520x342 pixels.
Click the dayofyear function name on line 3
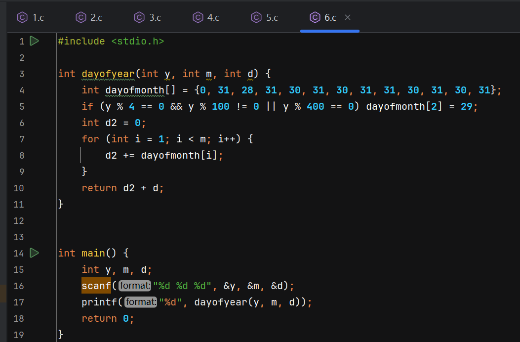108,74
